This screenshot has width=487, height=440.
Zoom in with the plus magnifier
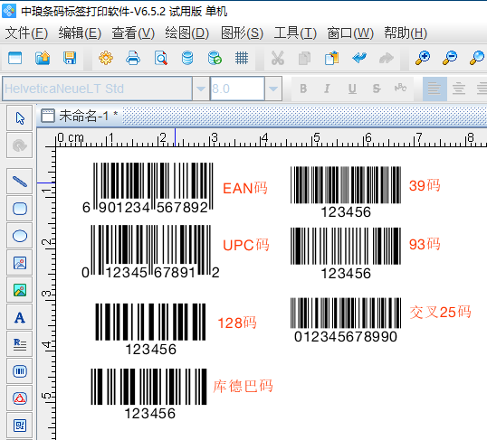423,58
